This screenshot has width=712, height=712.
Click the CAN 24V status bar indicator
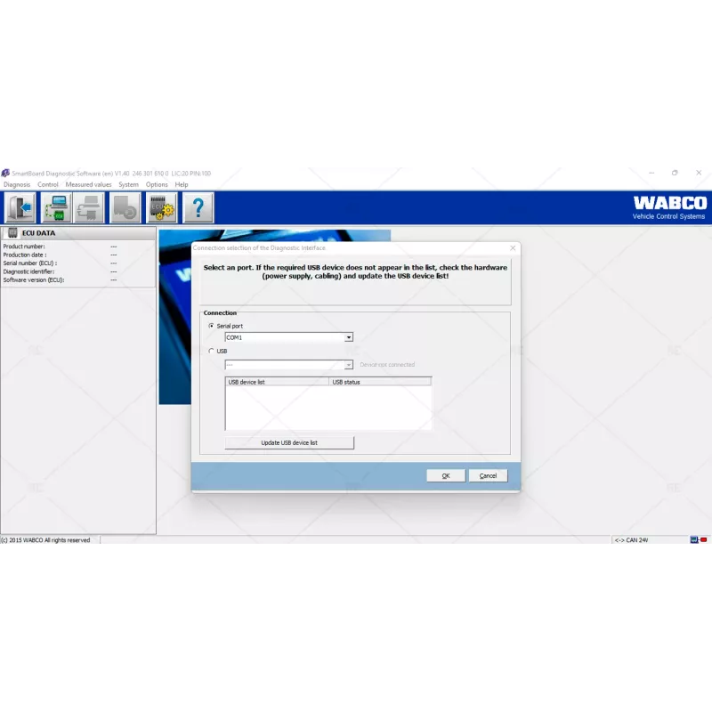[x=634, y=539]
